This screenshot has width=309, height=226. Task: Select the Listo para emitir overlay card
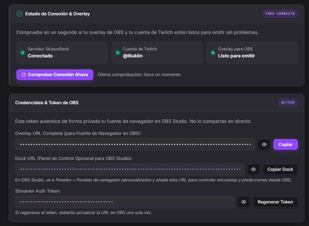(x=252, y=53)
